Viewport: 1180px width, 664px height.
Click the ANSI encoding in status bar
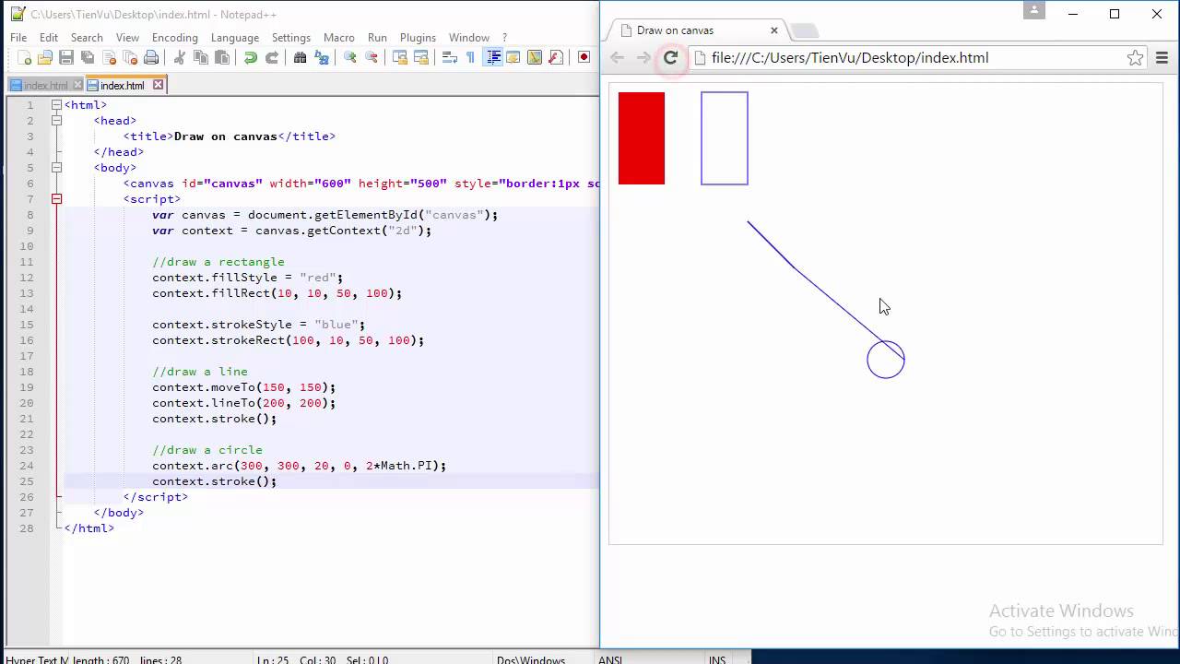pos(610,659)
